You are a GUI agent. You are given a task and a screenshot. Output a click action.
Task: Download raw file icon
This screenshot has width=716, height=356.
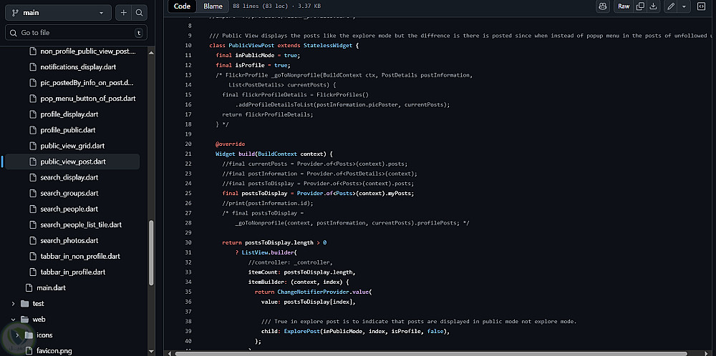(x=654, y=6)
